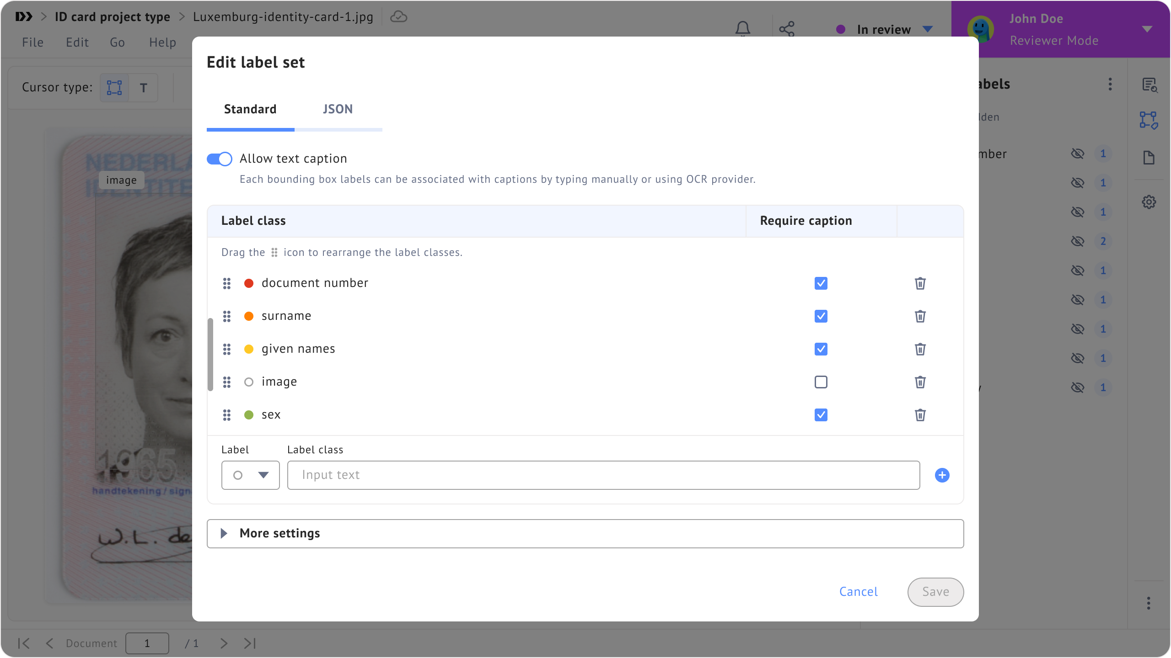Click the Label class input field
Image resolution: width=1171 pixels, height=658 pixels.
click(603, 475)
